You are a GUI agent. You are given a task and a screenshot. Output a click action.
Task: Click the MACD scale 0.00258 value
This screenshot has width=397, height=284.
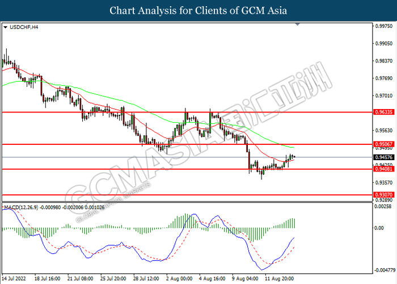click(x=383, y=206)
